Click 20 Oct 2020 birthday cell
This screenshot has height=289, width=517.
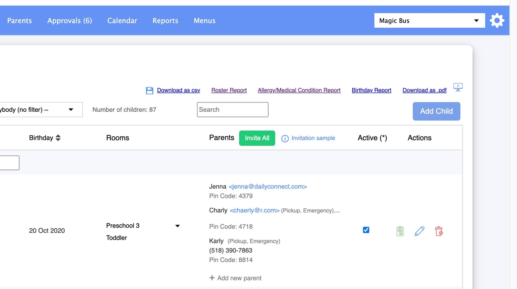[47, 231]
